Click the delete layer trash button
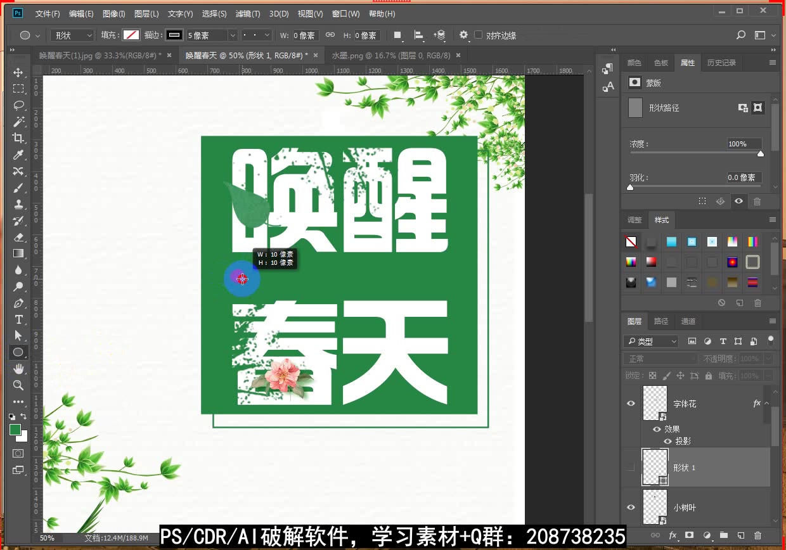 click(x=757, y=535)
